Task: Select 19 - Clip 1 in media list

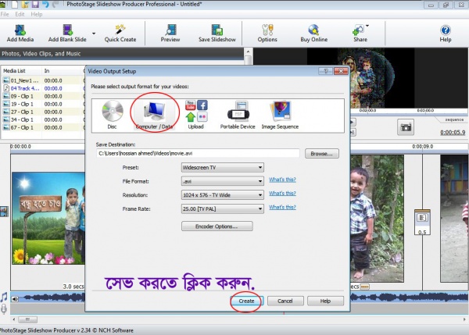Action: point(42,104)
